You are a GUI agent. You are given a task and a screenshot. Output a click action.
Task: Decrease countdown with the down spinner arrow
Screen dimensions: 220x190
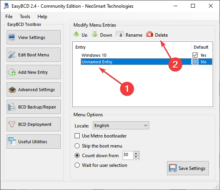click(x=136, y=157)
